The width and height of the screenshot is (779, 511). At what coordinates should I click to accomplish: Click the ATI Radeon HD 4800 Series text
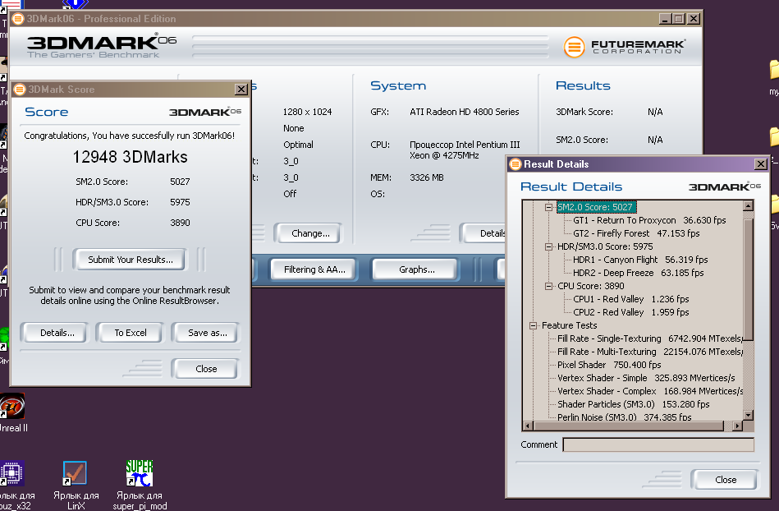tap(464, 112)
